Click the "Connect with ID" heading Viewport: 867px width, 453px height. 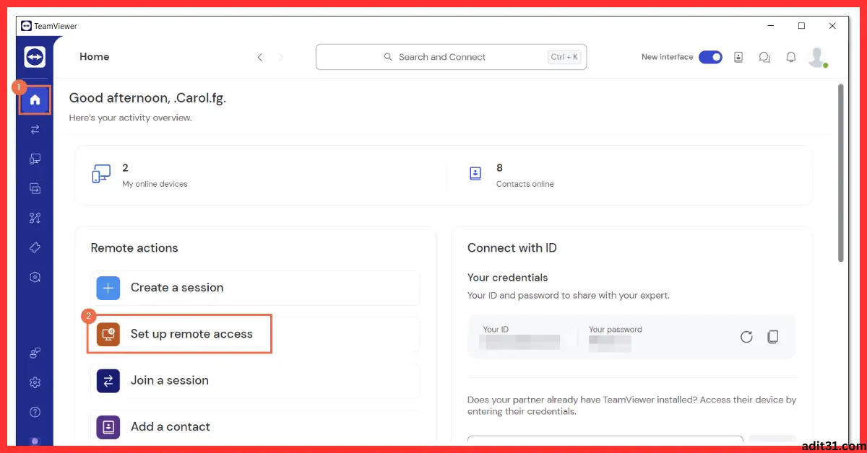point(512,247)
